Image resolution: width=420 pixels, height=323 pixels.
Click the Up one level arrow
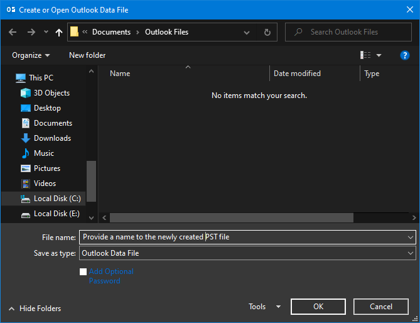[x=59, y=32]
